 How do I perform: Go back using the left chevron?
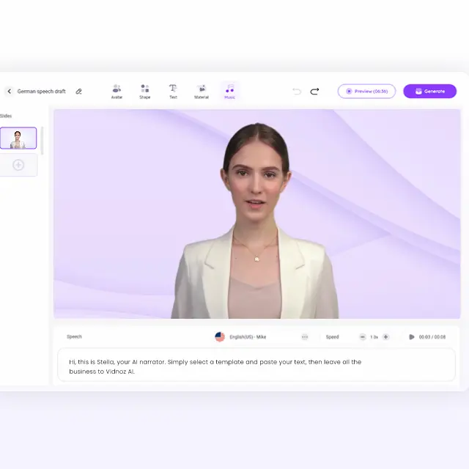[9, 92]
